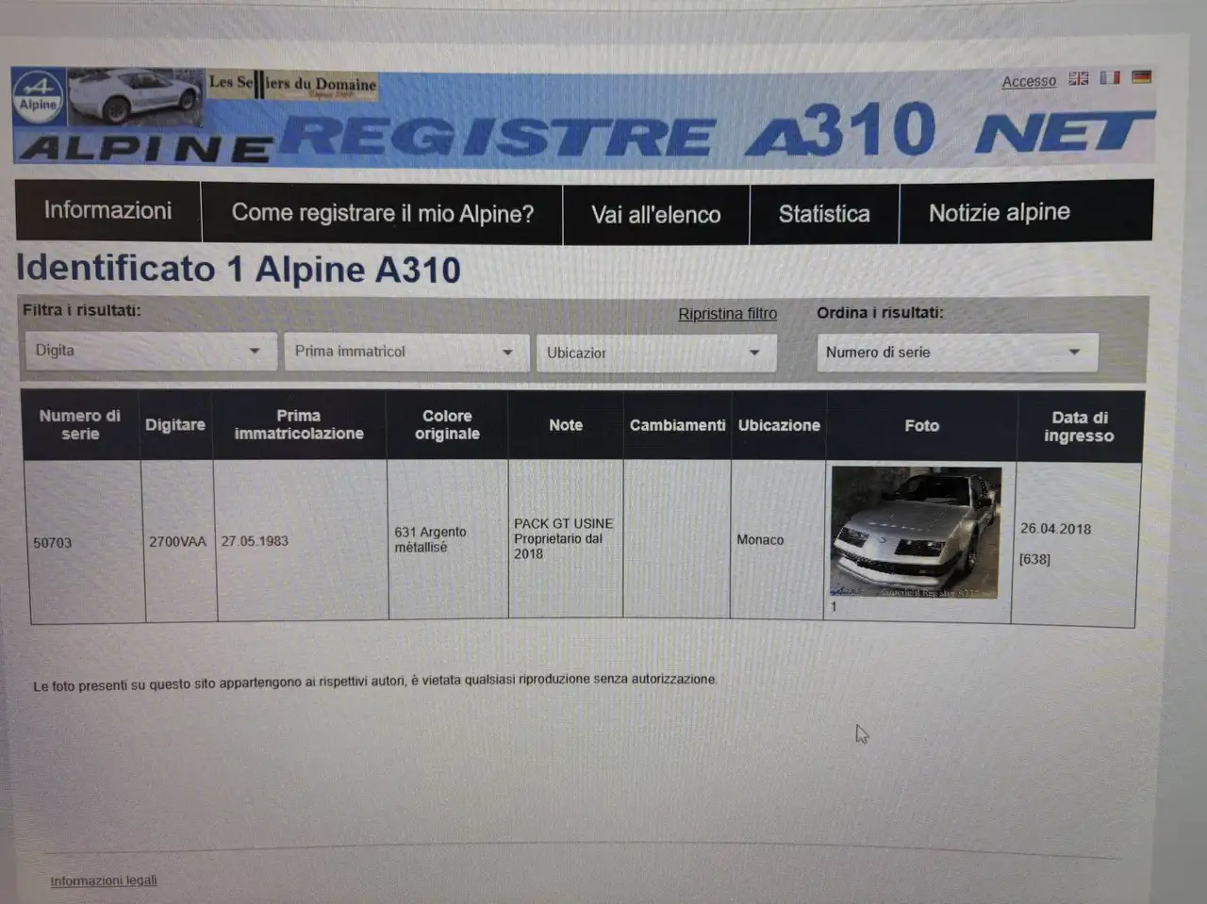The width and height of the screenshot is (1207, 904).
Task: Expand the Ubicazior filter dropdown
Action: pos(655,353)
